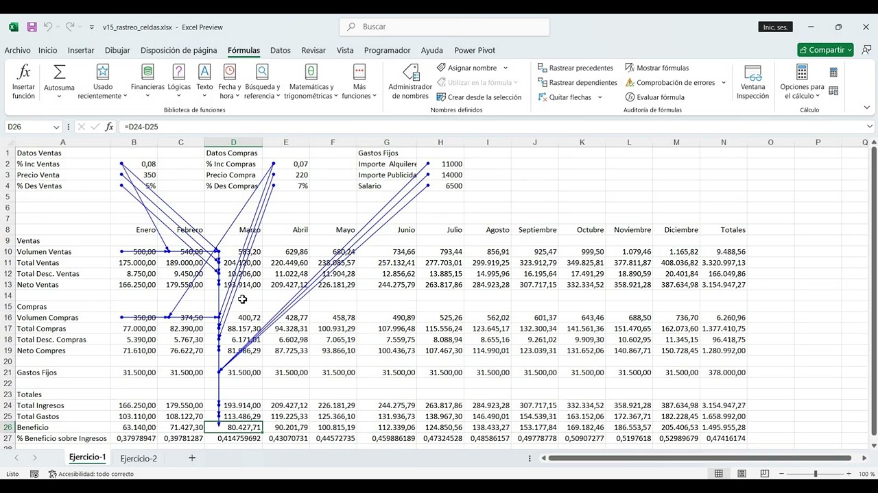Open Usado recientemente functions
This screenshot has height=493, width=878.
click(x=103, y=82)
